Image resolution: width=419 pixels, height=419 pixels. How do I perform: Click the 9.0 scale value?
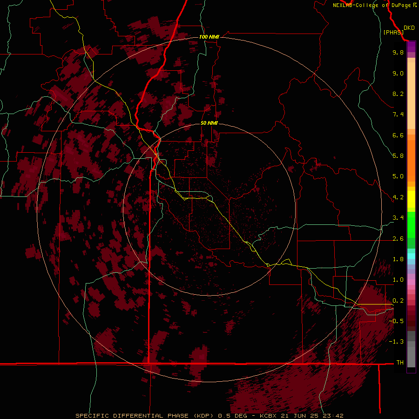coord(398,73)
